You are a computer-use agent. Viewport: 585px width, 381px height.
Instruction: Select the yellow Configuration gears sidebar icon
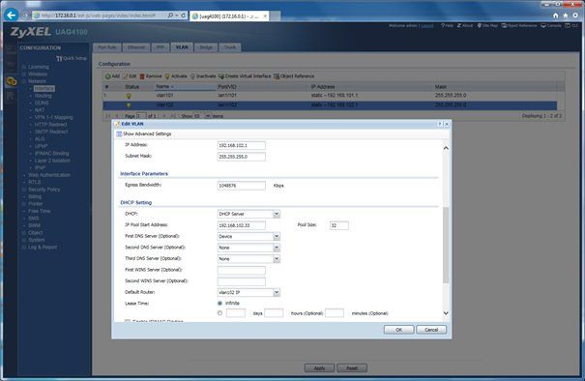point(11,81)
